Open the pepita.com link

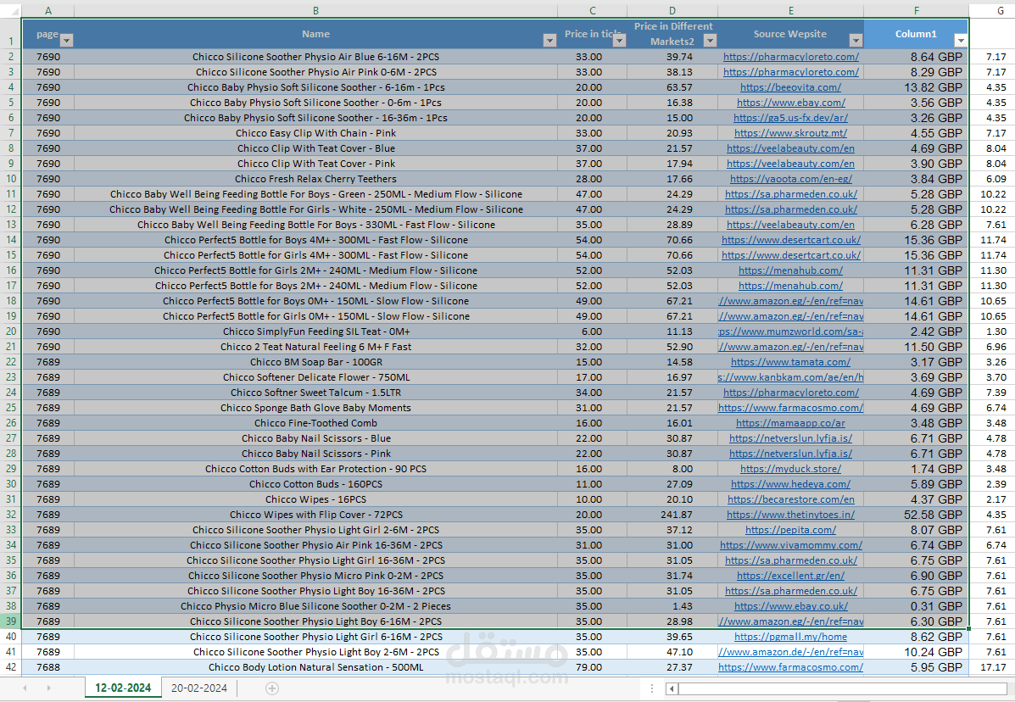point(791,530)
